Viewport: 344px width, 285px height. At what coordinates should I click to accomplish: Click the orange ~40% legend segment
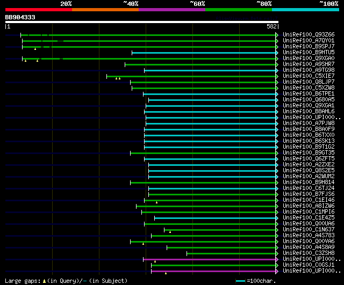105,10
